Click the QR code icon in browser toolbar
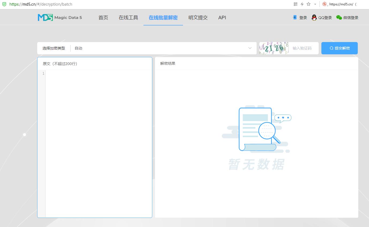 coord(295,4)
